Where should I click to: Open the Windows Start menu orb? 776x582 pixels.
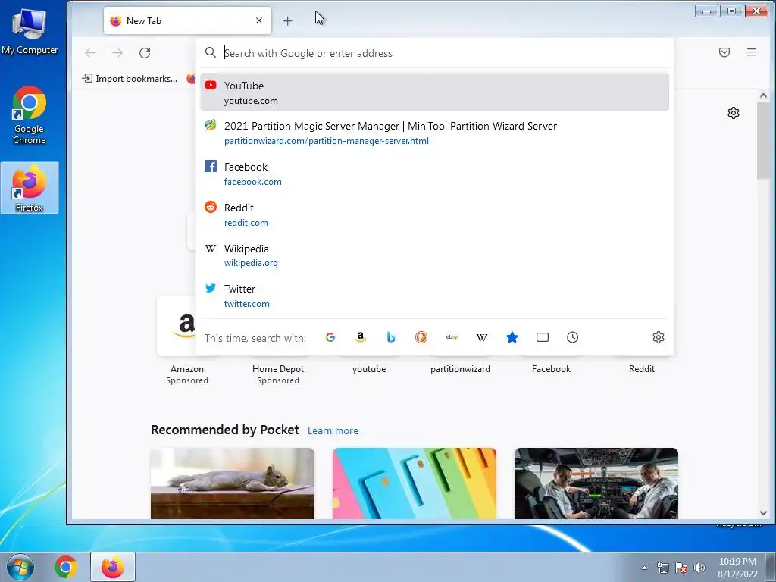pos(20,567)
